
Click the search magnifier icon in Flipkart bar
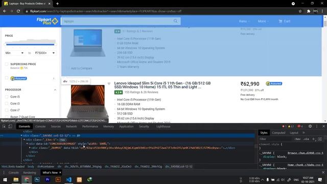[x=176, y=21]
